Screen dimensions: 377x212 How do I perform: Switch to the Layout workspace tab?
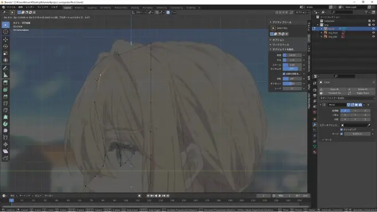[x=67, y=7]
